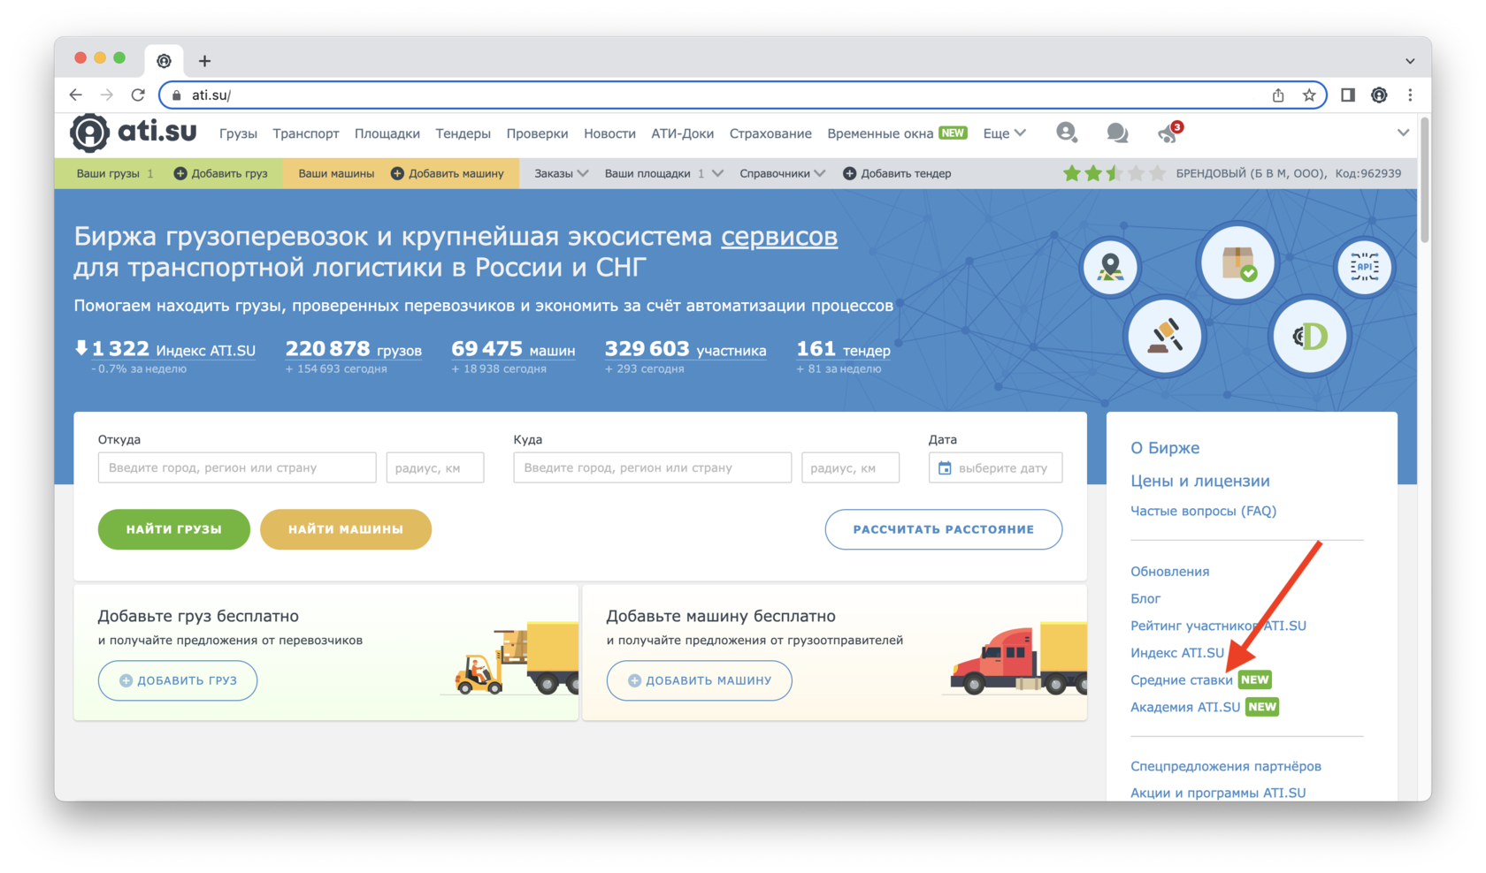Bookmark this page with the star icon
Image resolution: width=1486 pixels, height=873 pixels.
pyautogui.click(x=1309, y=95)
